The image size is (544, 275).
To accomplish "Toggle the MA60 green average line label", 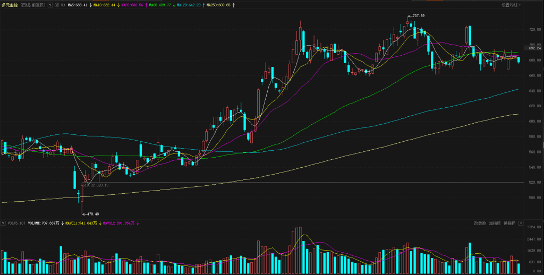I will 160,5.
